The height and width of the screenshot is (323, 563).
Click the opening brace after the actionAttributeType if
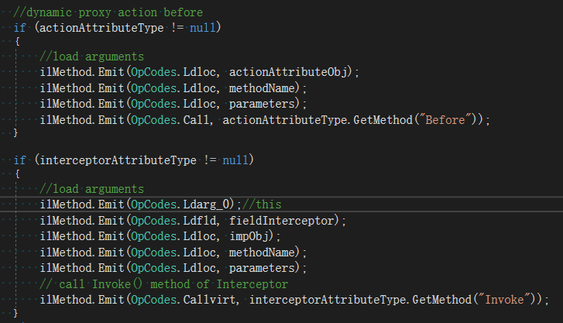point(17,42)
